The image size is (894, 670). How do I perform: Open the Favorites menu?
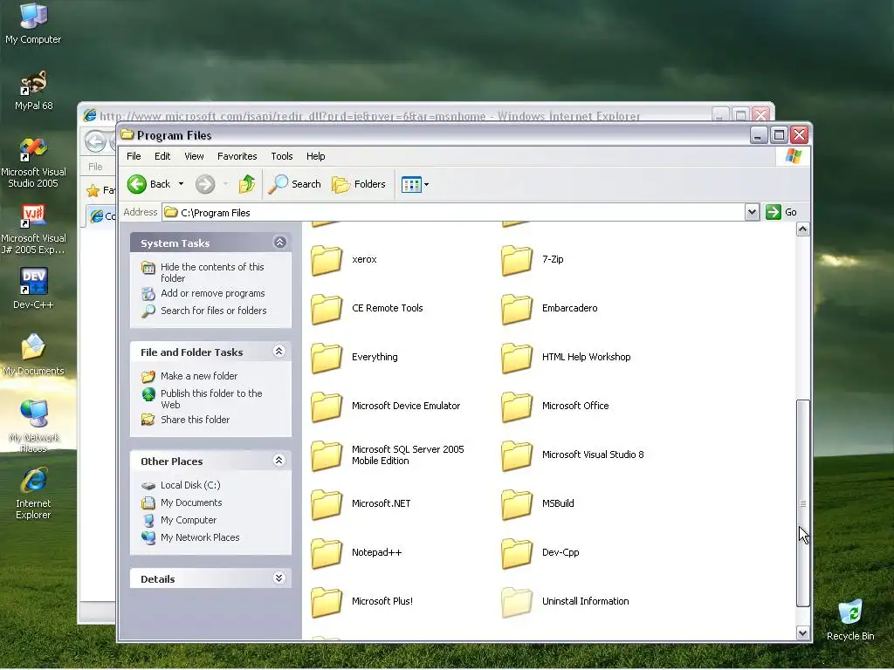[237, 156]
